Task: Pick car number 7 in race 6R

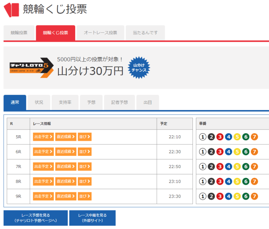Action: pos(254,152)
